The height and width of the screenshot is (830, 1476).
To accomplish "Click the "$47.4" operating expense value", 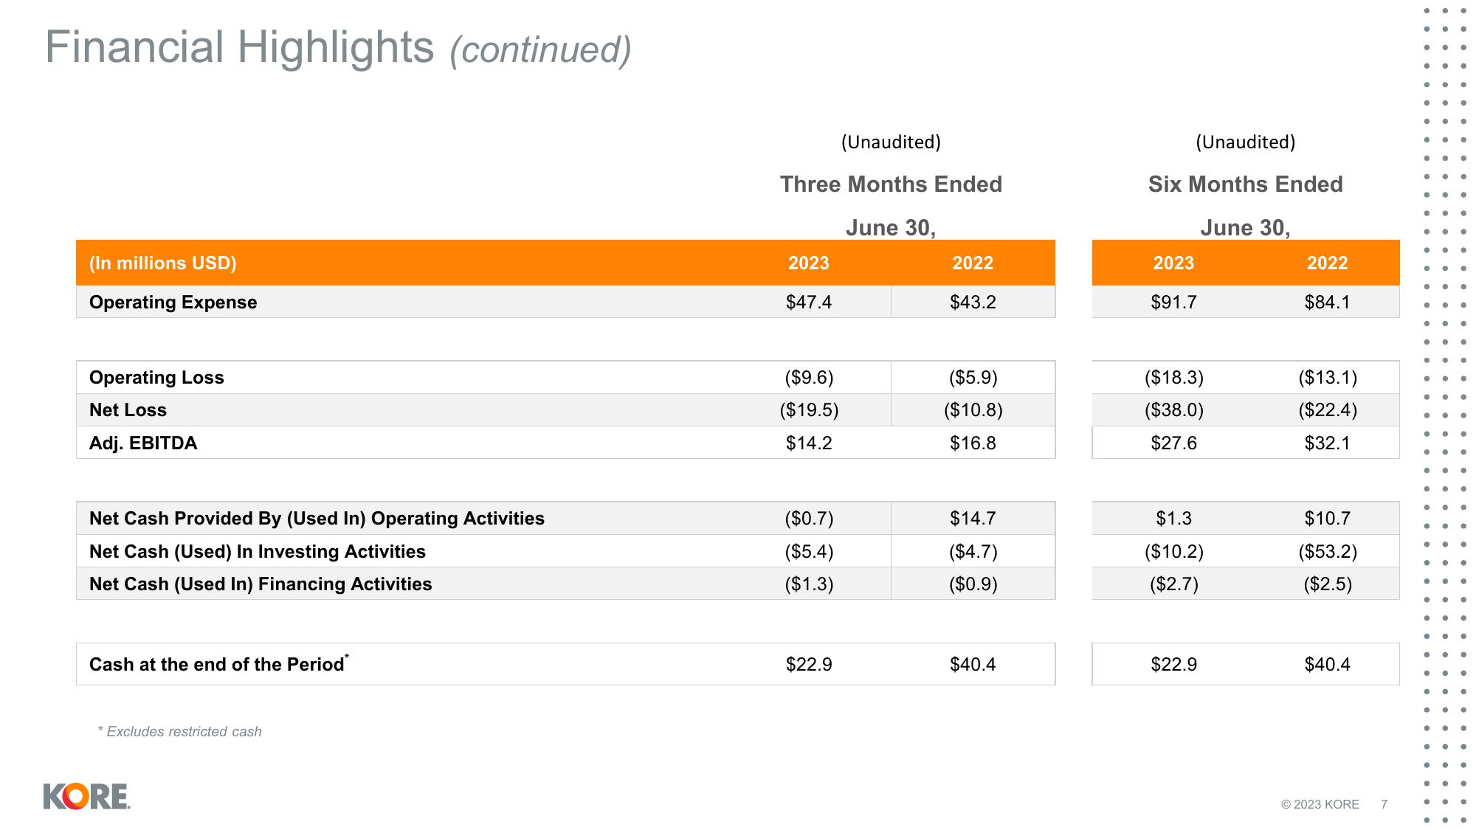I will [x=808, y=302].
